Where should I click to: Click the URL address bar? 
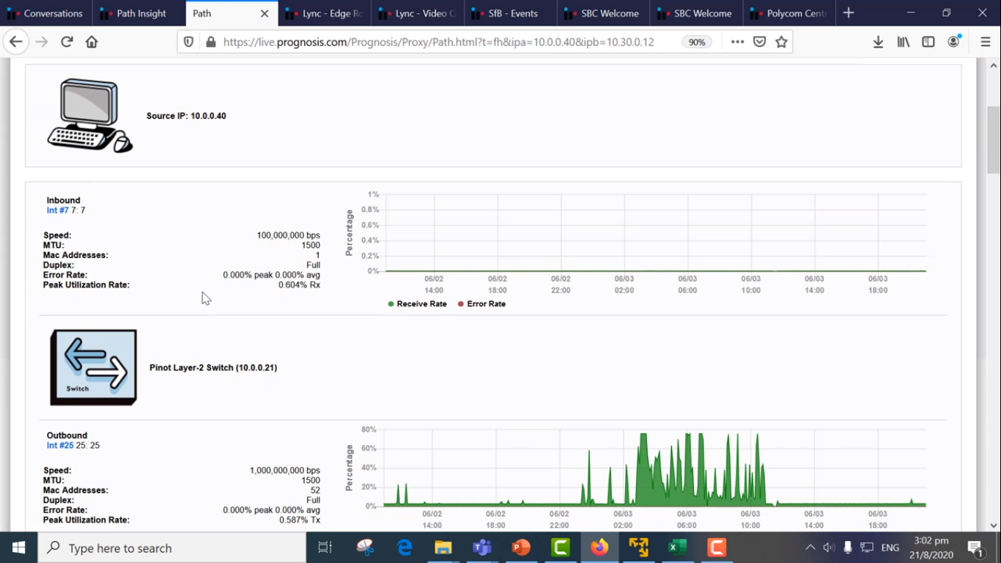(x=447, y=42)
